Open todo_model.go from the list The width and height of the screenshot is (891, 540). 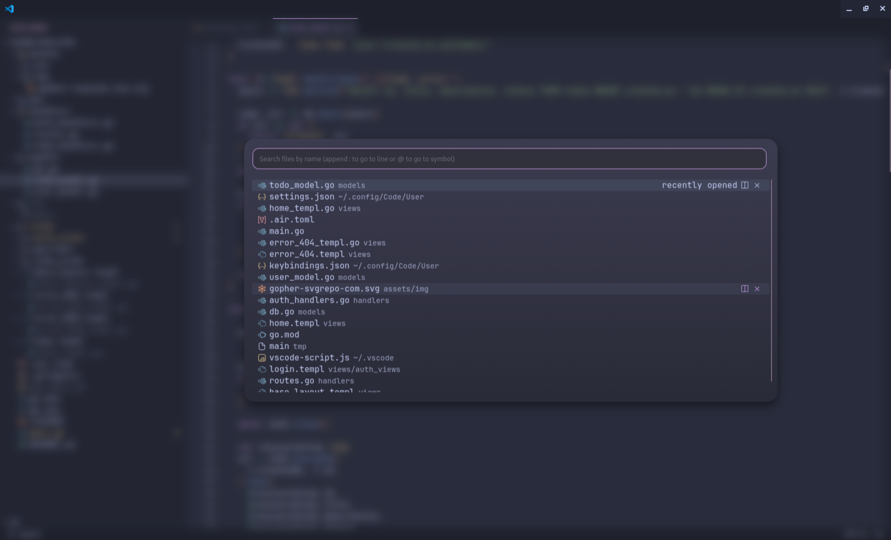click(x=511, y=185)
